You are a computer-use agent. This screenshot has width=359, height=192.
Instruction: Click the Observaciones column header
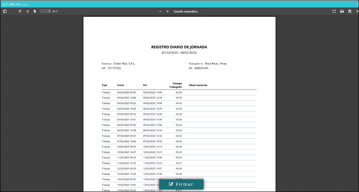point(198,85)
